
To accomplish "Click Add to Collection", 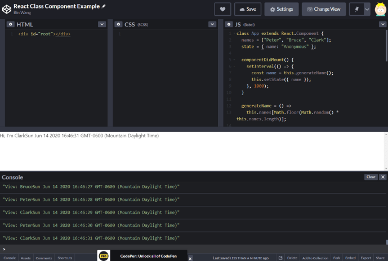I will point(315,258).
